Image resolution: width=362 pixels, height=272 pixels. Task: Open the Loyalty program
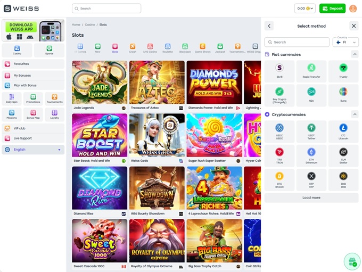pyautogui.click(x=54, y=114)
